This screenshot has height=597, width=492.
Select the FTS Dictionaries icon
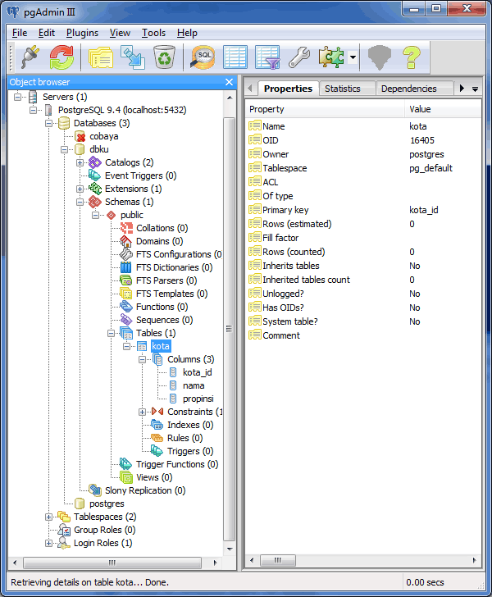[x=125, y=267]
